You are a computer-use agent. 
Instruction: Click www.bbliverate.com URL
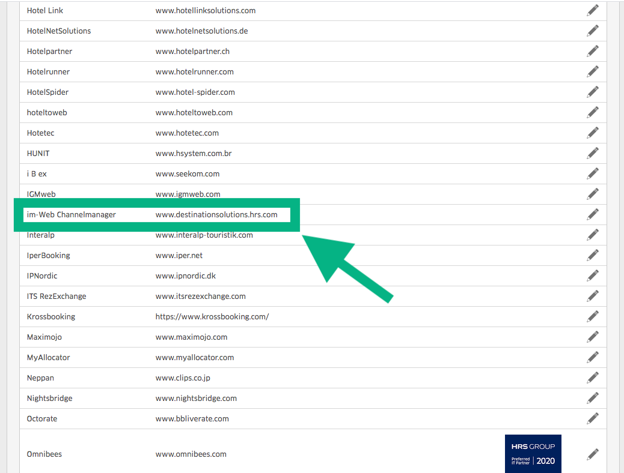tap(192, 418)
